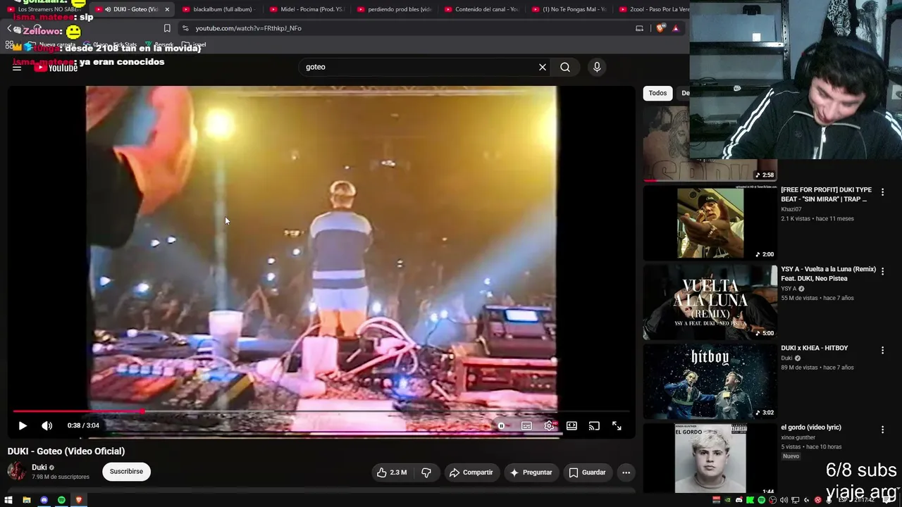Screen dimensions: 902x507
Task: Cast video to another screen
Action: (x=594, y=426)
